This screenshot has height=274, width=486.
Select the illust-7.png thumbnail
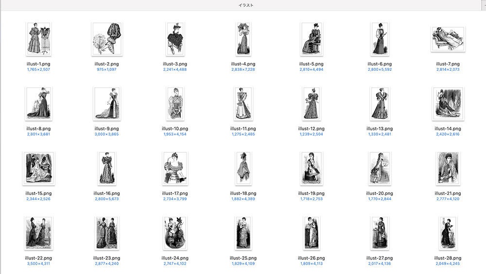click(x=448, y=39)
